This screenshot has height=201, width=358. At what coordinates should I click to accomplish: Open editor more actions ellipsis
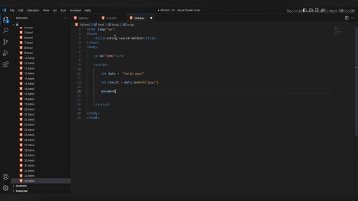point(353,18)
